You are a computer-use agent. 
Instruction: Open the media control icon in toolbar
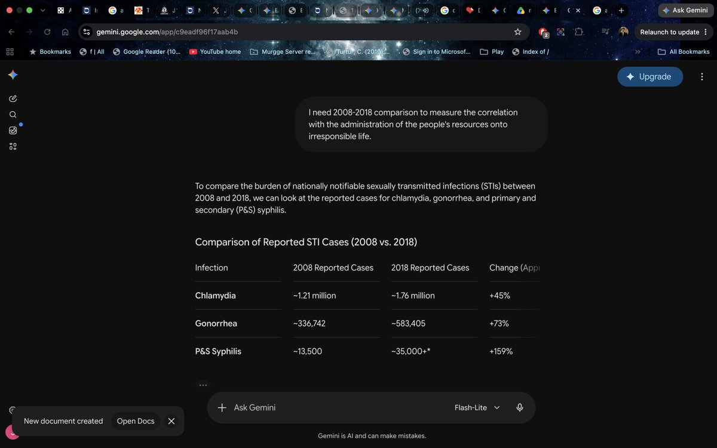click(x=606, y=32)
